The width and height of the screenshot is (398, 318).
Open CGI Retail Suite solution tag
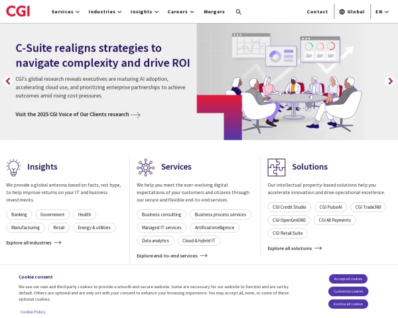pyautogui.click(x=288, y=233)
